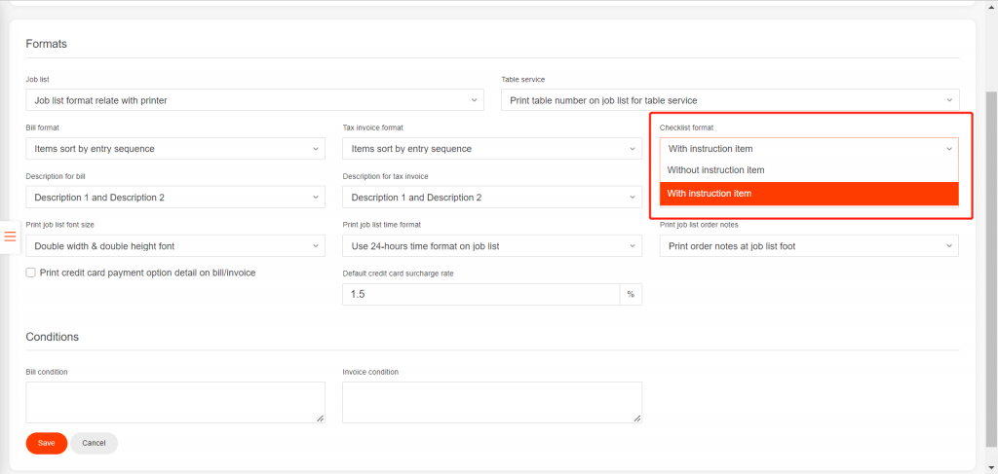Screen dimensions: 998x474
Task: Click the Save button
Action: [x=46, y=443]
